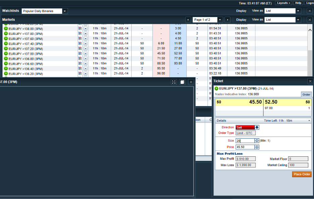Expand row menu arrow for EUR/JPY >136.80
The height and width of the screenshot is (199, 314).
point(86,59)
